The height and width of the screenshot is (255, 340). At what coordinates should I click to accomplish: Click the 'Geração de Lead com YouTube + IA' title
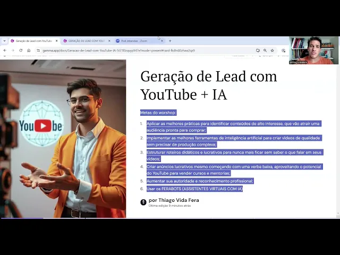click(x=209, y=85)
